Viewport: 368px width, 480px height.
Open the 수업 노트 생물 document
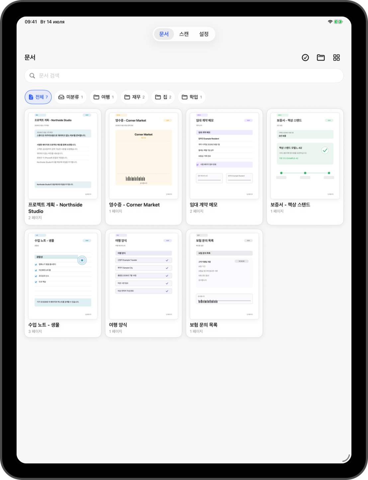tap(63, 283)
